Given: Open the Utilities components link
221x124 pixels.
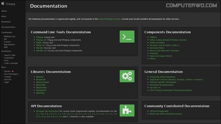Looking at the screenshot, I should (153, 37).
